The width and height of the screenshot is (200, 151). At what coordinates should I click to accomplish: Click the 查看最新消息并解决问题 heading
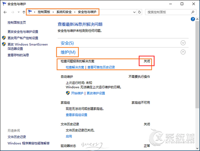pos(80,24)
